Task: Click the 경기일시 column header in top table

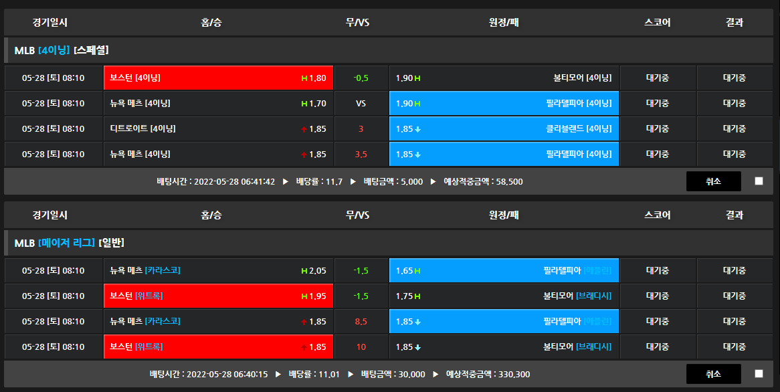Action: point(50,23)
